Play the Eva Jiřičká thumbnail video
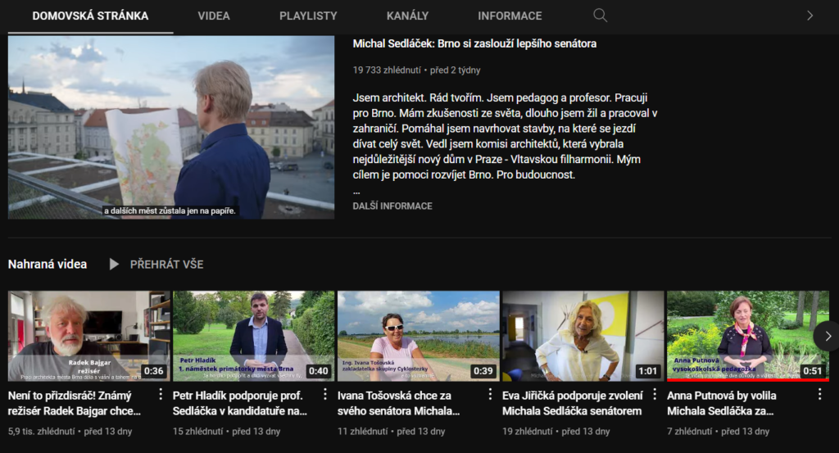 583,336
